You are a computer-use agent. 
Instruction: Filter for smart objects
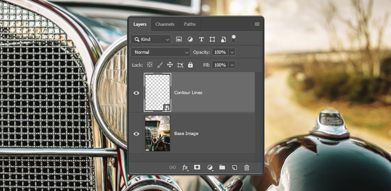(x=224, y=39)
